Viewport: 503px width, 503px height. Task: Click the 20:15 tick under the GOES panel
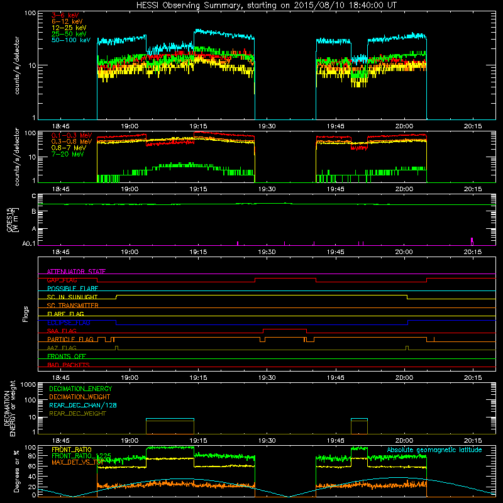coord(473,252)
